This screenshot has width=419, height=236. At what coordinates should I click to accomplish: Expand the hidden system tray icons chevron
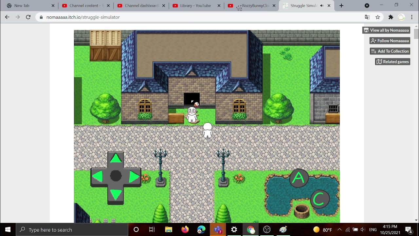coord(339,229)
